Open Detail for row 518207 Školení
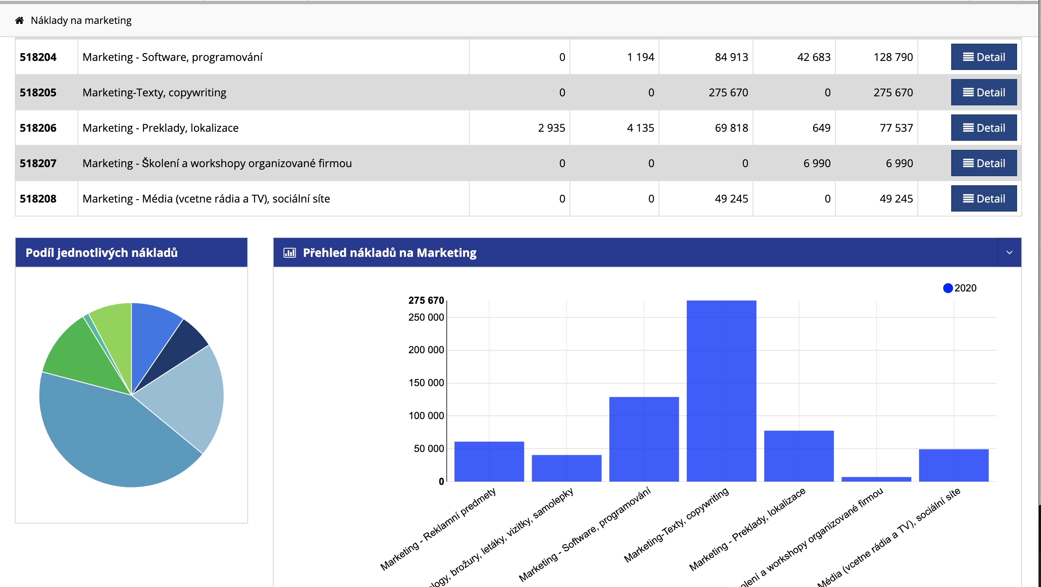 point(983,163)
